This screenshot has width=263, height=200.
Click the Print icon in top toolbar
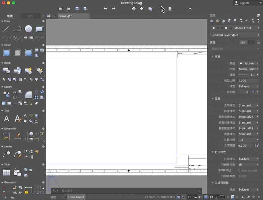tap(134, 9)
